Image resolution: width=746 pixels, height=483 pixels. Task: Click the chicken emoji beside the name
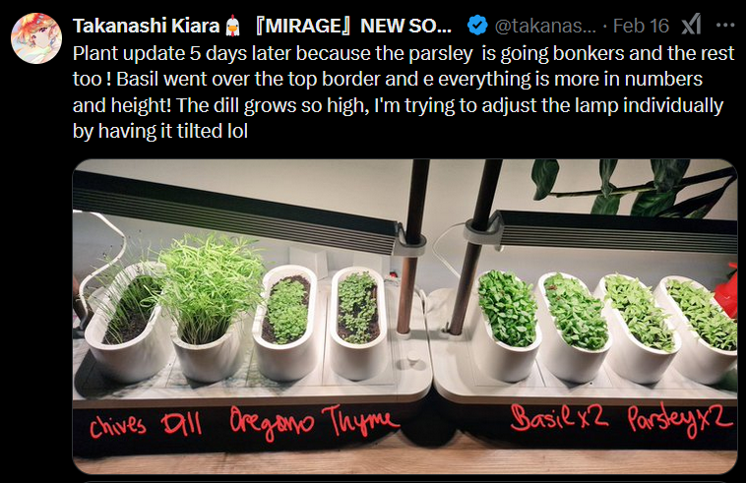(232, 26)
